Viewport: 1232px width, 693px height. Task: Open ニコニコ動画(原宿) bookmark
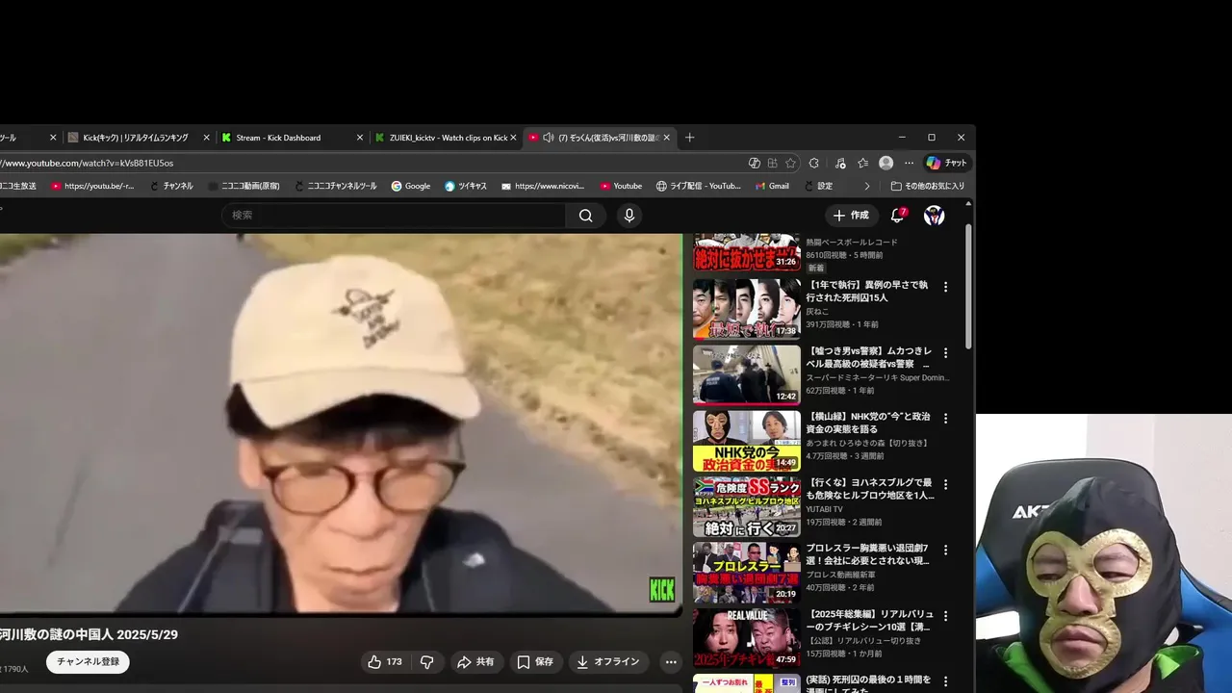[x=244, y=186]
